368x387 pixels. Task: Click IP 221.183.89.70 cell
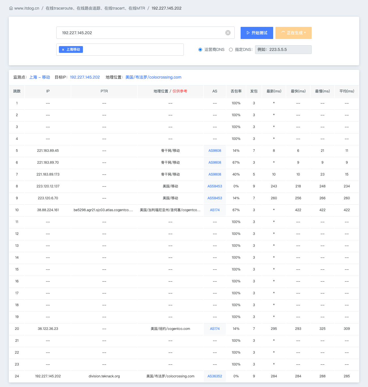tap(48, 163)
